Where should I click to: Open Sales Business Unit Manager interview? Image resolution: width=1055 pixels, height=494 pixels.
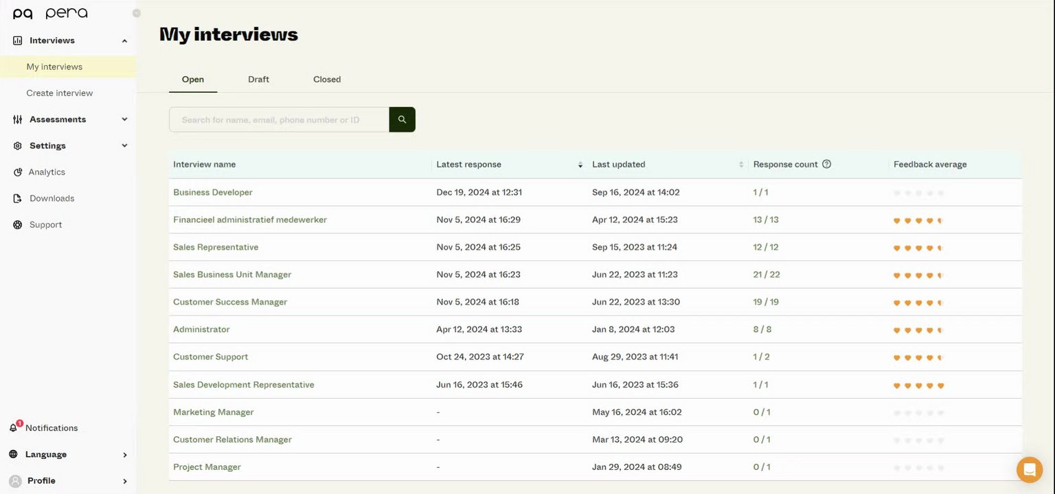(x=232, y=274)
